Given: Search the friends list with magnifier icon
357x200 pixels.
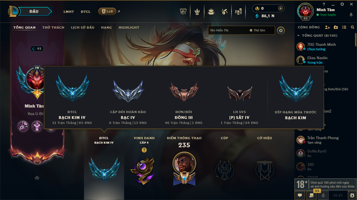Looking at the screenshot, I should 353,27.
